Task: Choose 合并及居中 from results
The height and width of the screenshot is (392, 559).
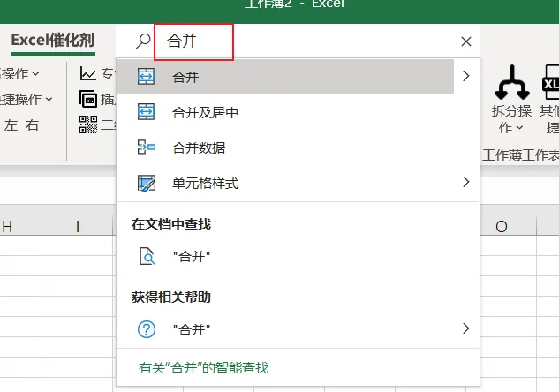Action: tap(298, 112)
